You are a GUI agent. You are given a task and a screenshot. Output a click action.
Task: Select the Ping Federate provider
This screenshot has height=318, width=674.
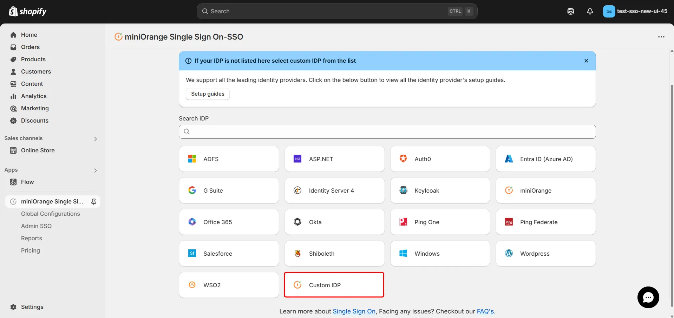(545, 222)
